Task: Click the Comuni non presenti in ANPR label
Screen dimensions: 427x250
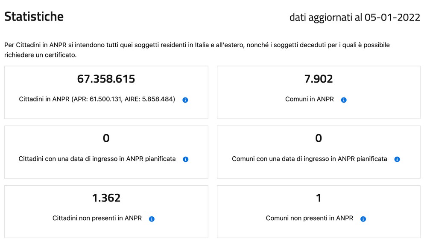Action: click(x=309, y=218)
